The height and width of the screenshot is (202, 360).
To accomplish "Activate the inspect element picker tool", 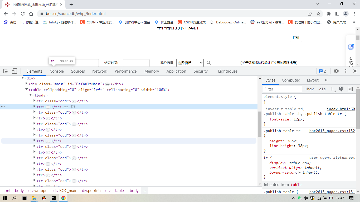I will pyautogui.click(x=6, y=71).
